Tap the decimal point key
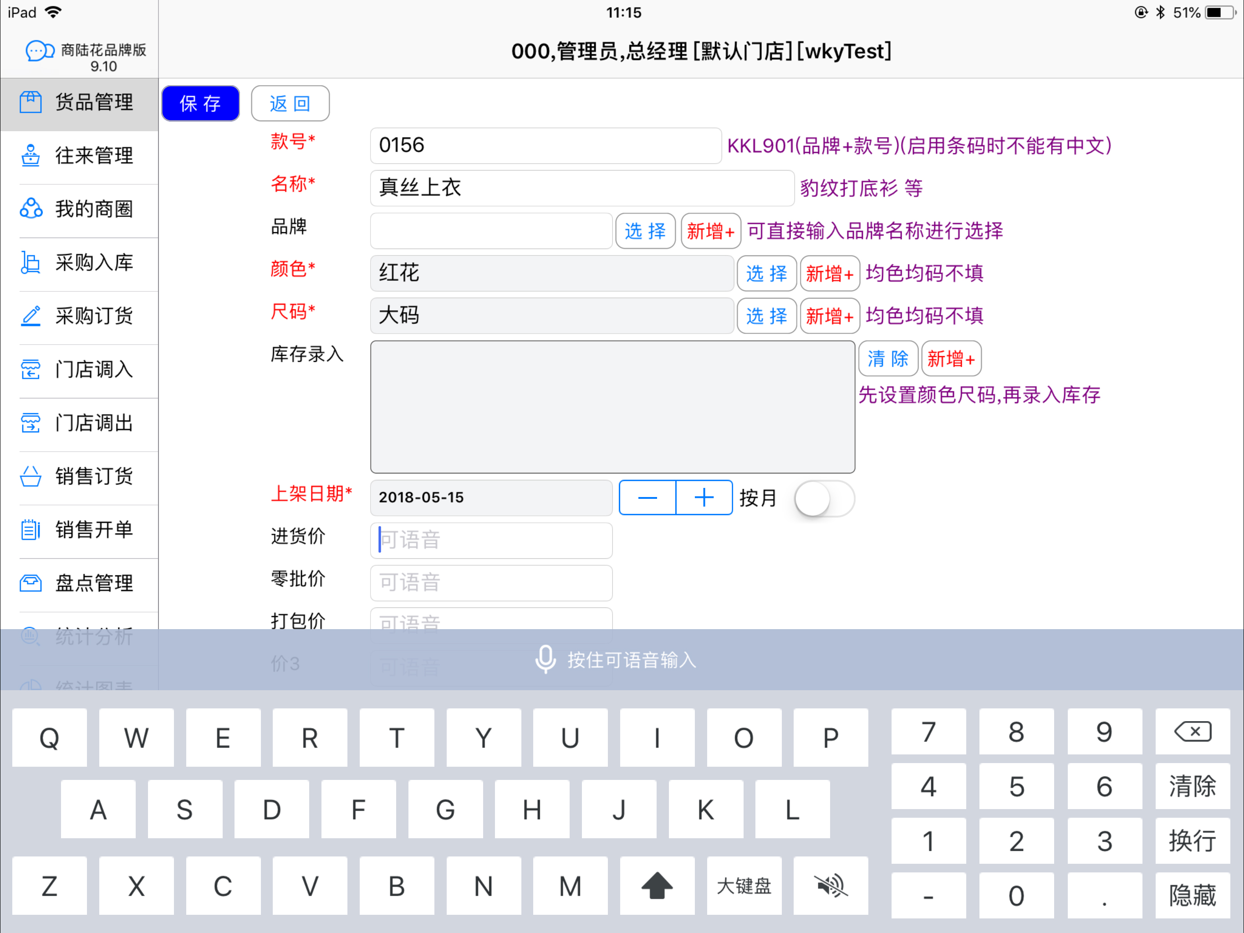The width and height of the screenshot is (1244, 933). [x=1105, y=895]
